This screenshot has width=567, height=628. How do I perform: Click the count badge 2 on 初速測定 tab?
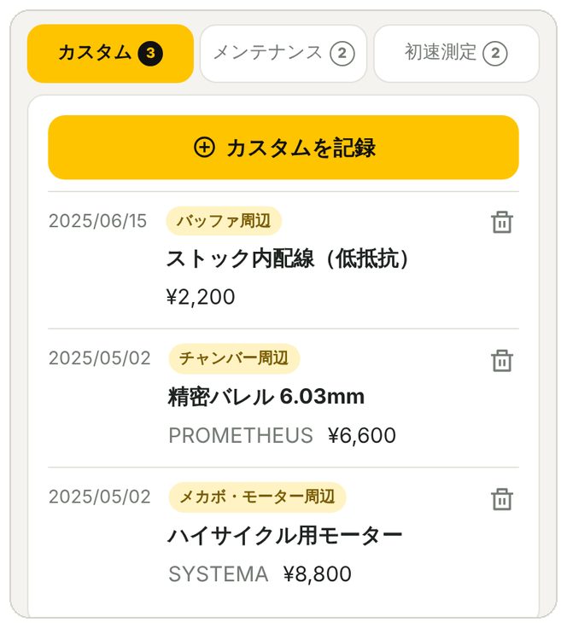pyautogui.click(x=495, y=53)
